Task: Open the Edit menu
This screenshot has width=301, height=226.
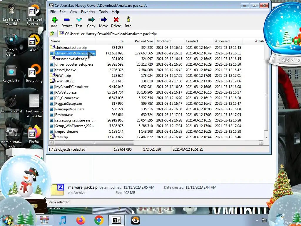Action: (63, 12)
